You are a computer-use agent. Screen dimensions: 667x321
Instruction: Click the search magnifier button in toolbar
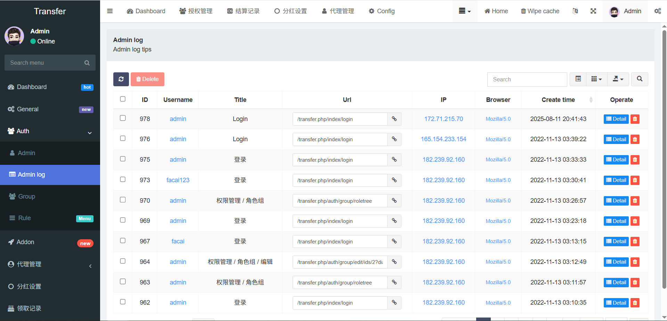pos(640,79)
